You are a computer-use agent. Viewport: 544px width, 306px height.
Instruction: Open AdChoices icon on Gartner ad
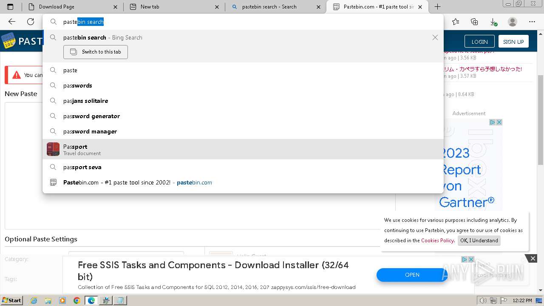coord(493,122)
